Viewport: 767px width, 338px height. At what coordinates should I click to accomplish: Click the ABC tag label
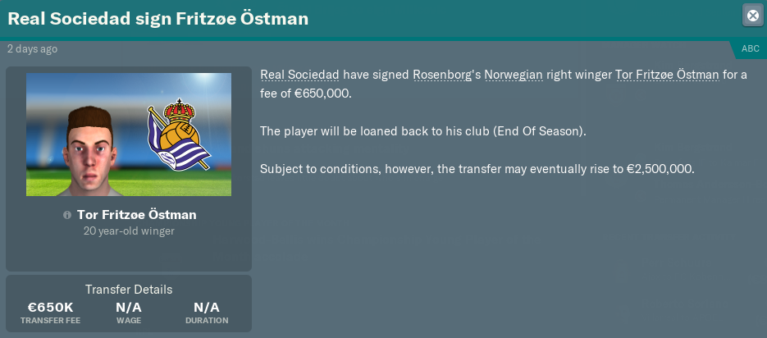[750, 49]
